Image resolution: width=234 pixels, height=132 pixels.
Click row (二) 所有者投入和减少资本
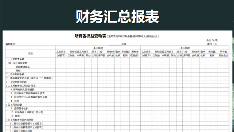point(21,86)
